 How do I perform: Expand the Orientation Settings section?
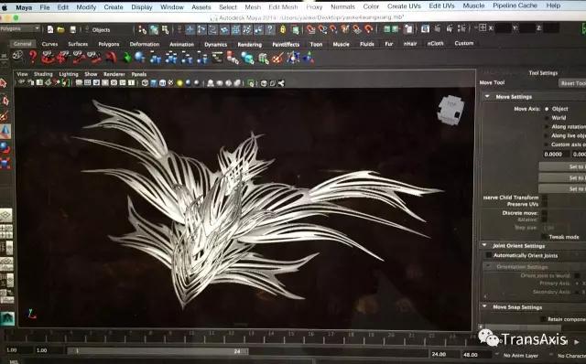488,266
